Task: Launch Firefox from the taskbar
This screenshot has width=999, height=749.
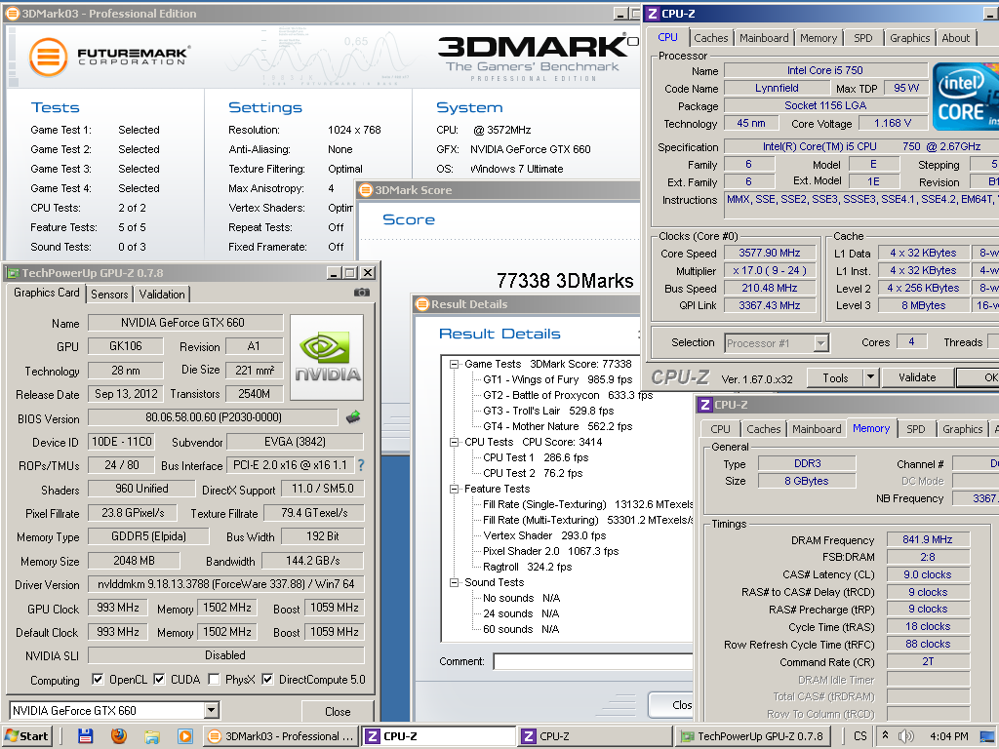Action: pyautogui.click(x=118, y=736)
